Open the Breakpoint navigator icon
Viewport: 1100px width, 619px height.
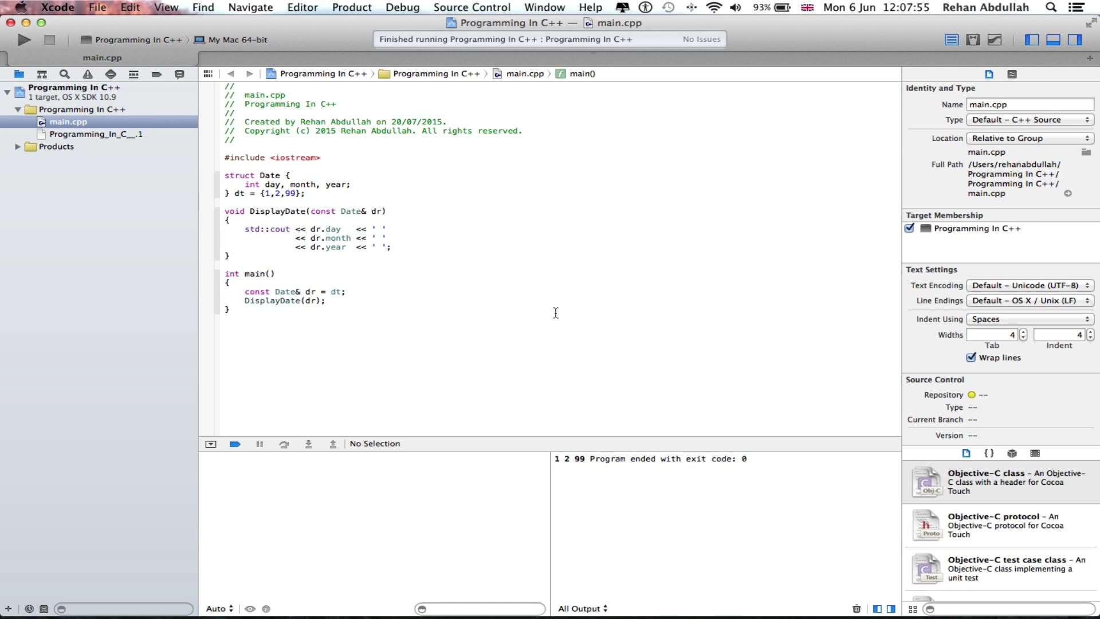point(156,74)
